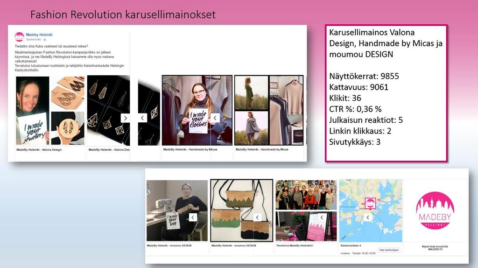Click the MadeBy pin marker on the map
The width and height of the screenshot is (478, 268).
point(370,204)
